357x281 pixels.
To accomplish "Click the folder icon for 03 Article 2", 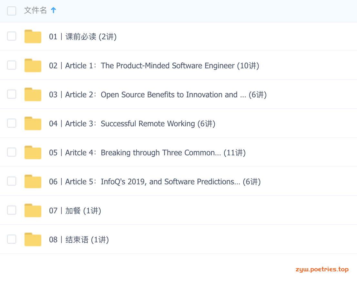I will (33, 94).
